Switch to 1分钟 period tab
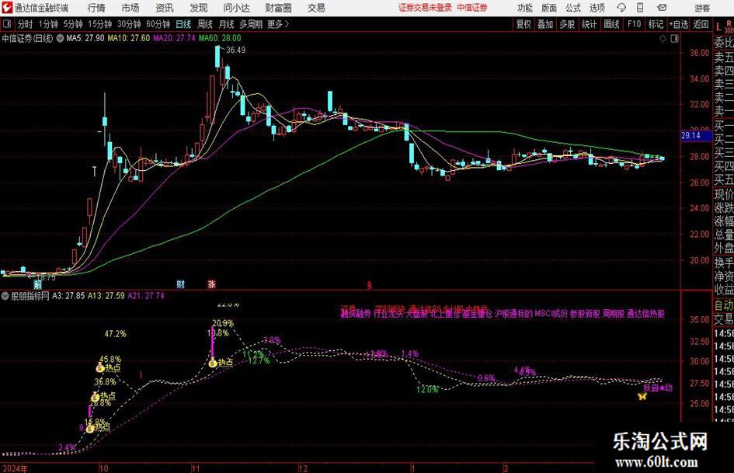The image size is (734, 473). click(47, 24)
